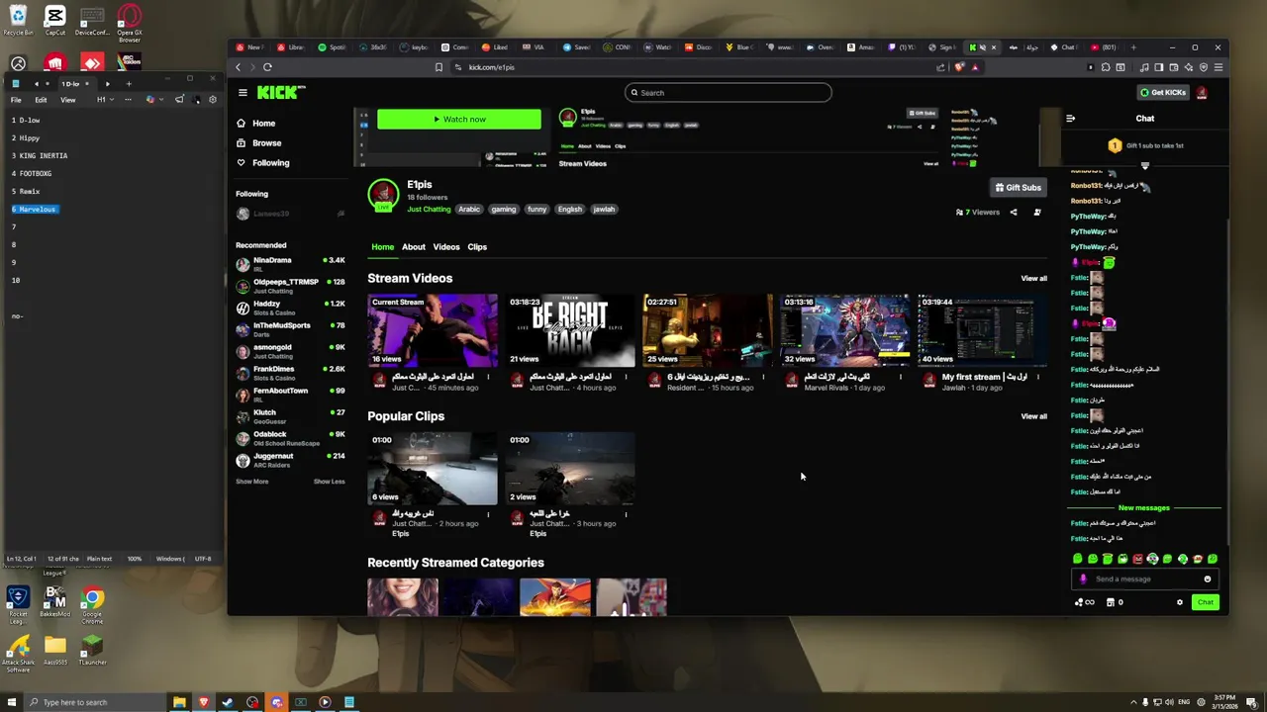Image resolution: width=1267 pixels, height=712 pixels.
Task: Click the jawlah tag
Action: 604,210
